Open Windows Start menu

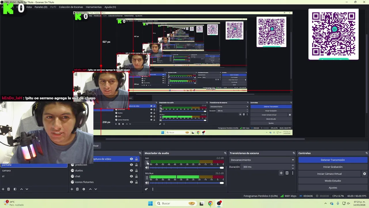tap(150, 203)
